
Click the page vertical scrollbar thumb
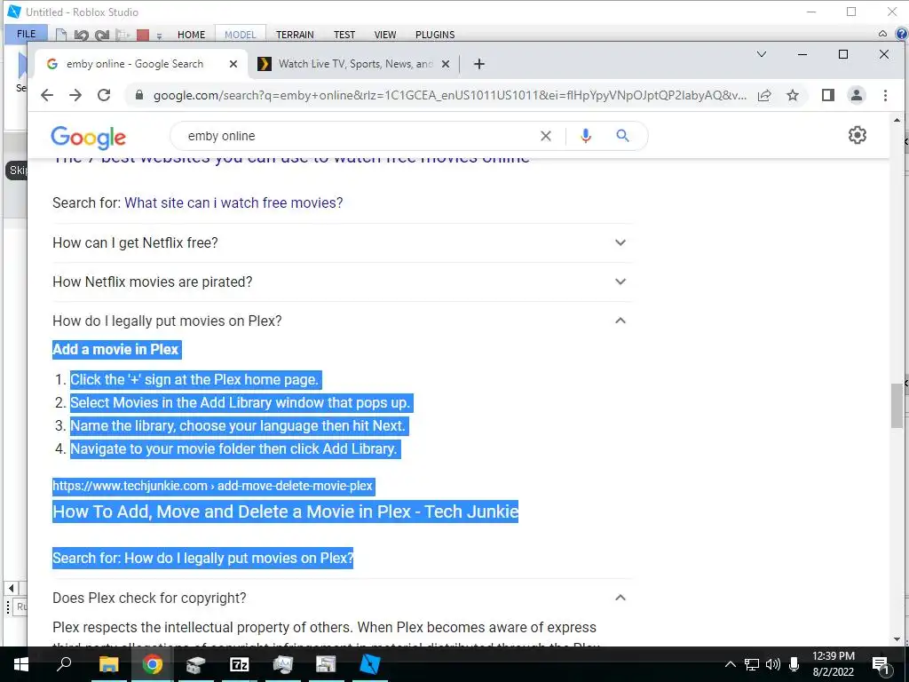897,405
